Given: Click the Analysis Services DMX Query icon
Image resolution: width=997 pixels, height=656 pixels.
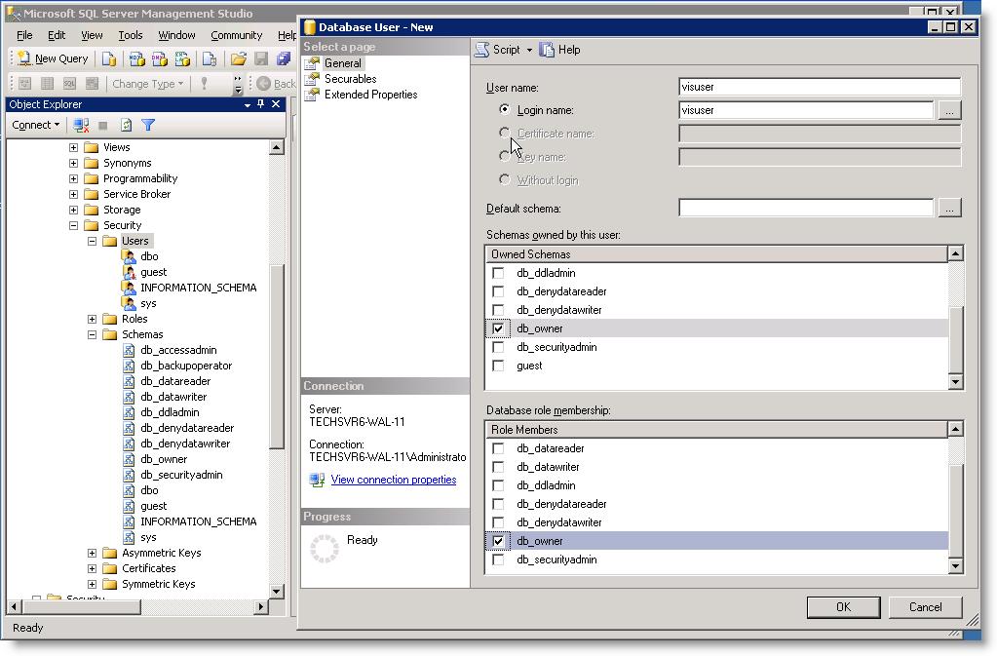Looking at the screenshot, I should click(160, 59).
